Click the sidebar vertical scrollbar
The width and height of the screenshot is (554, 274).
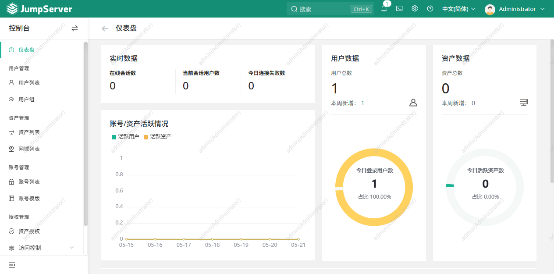coord(86,134)
